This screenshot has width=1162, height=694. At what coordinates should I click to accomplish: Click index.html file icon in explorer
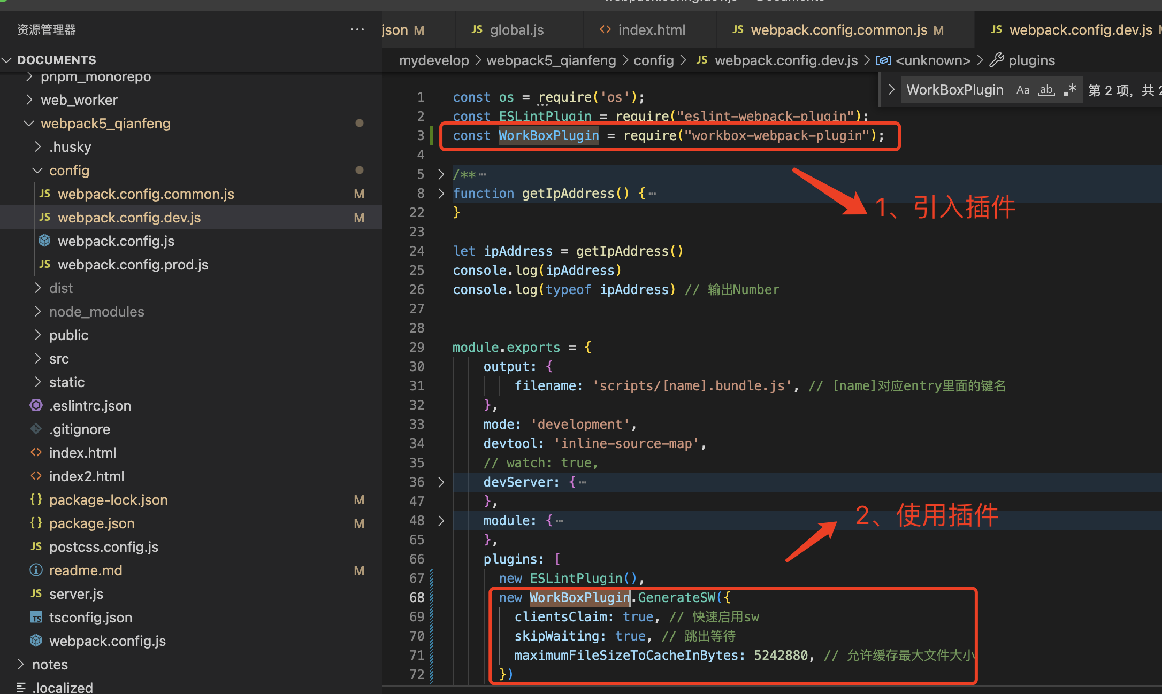[x=36, y=452]
